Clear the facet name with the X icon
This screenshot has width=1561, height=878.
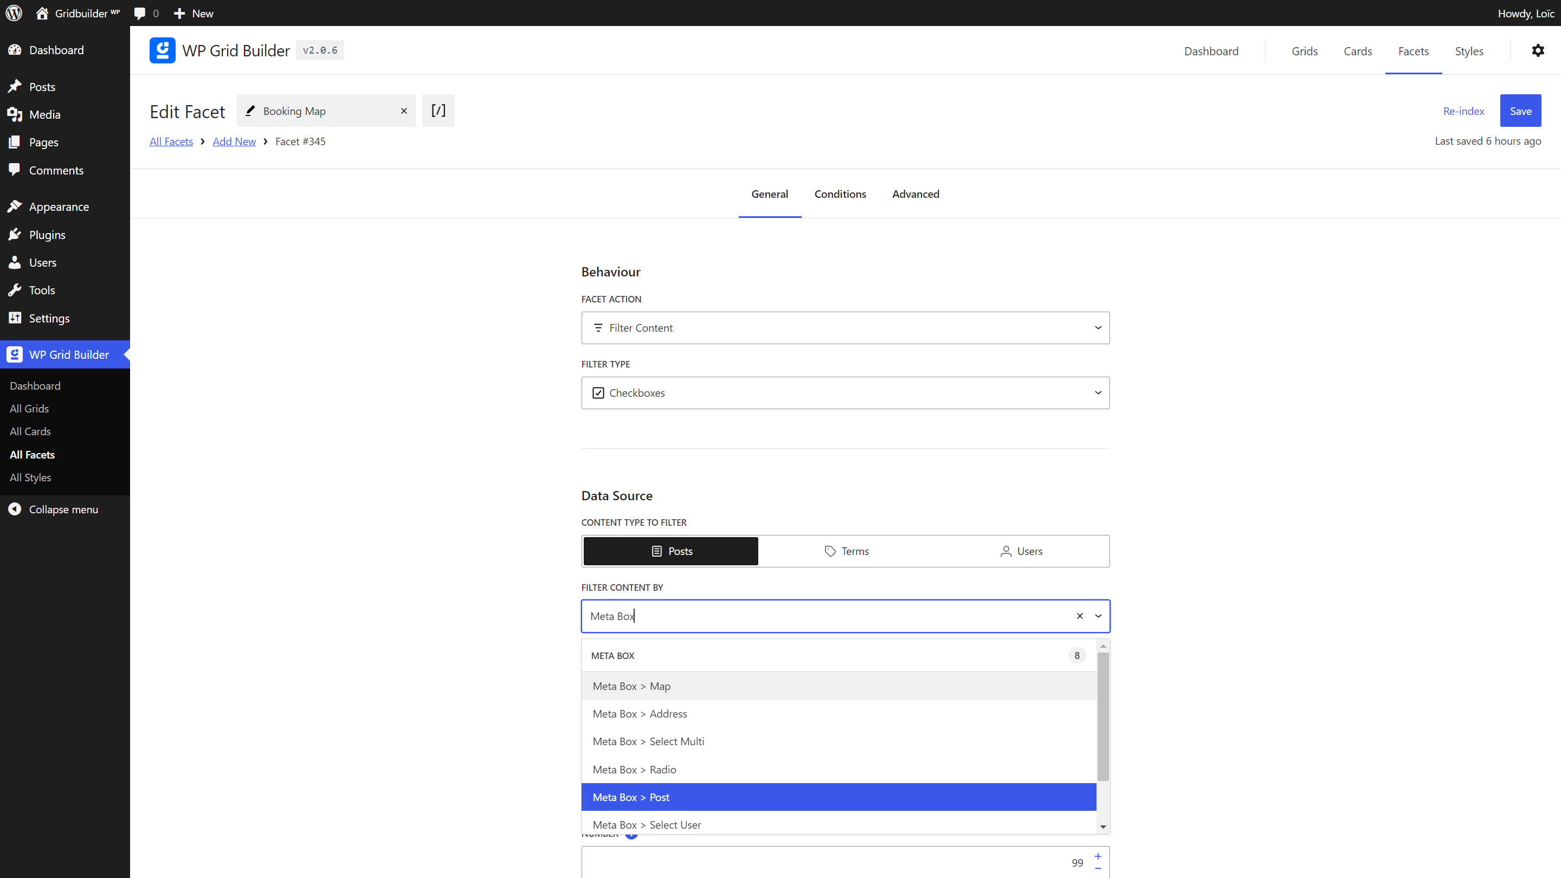click(404, 111)
